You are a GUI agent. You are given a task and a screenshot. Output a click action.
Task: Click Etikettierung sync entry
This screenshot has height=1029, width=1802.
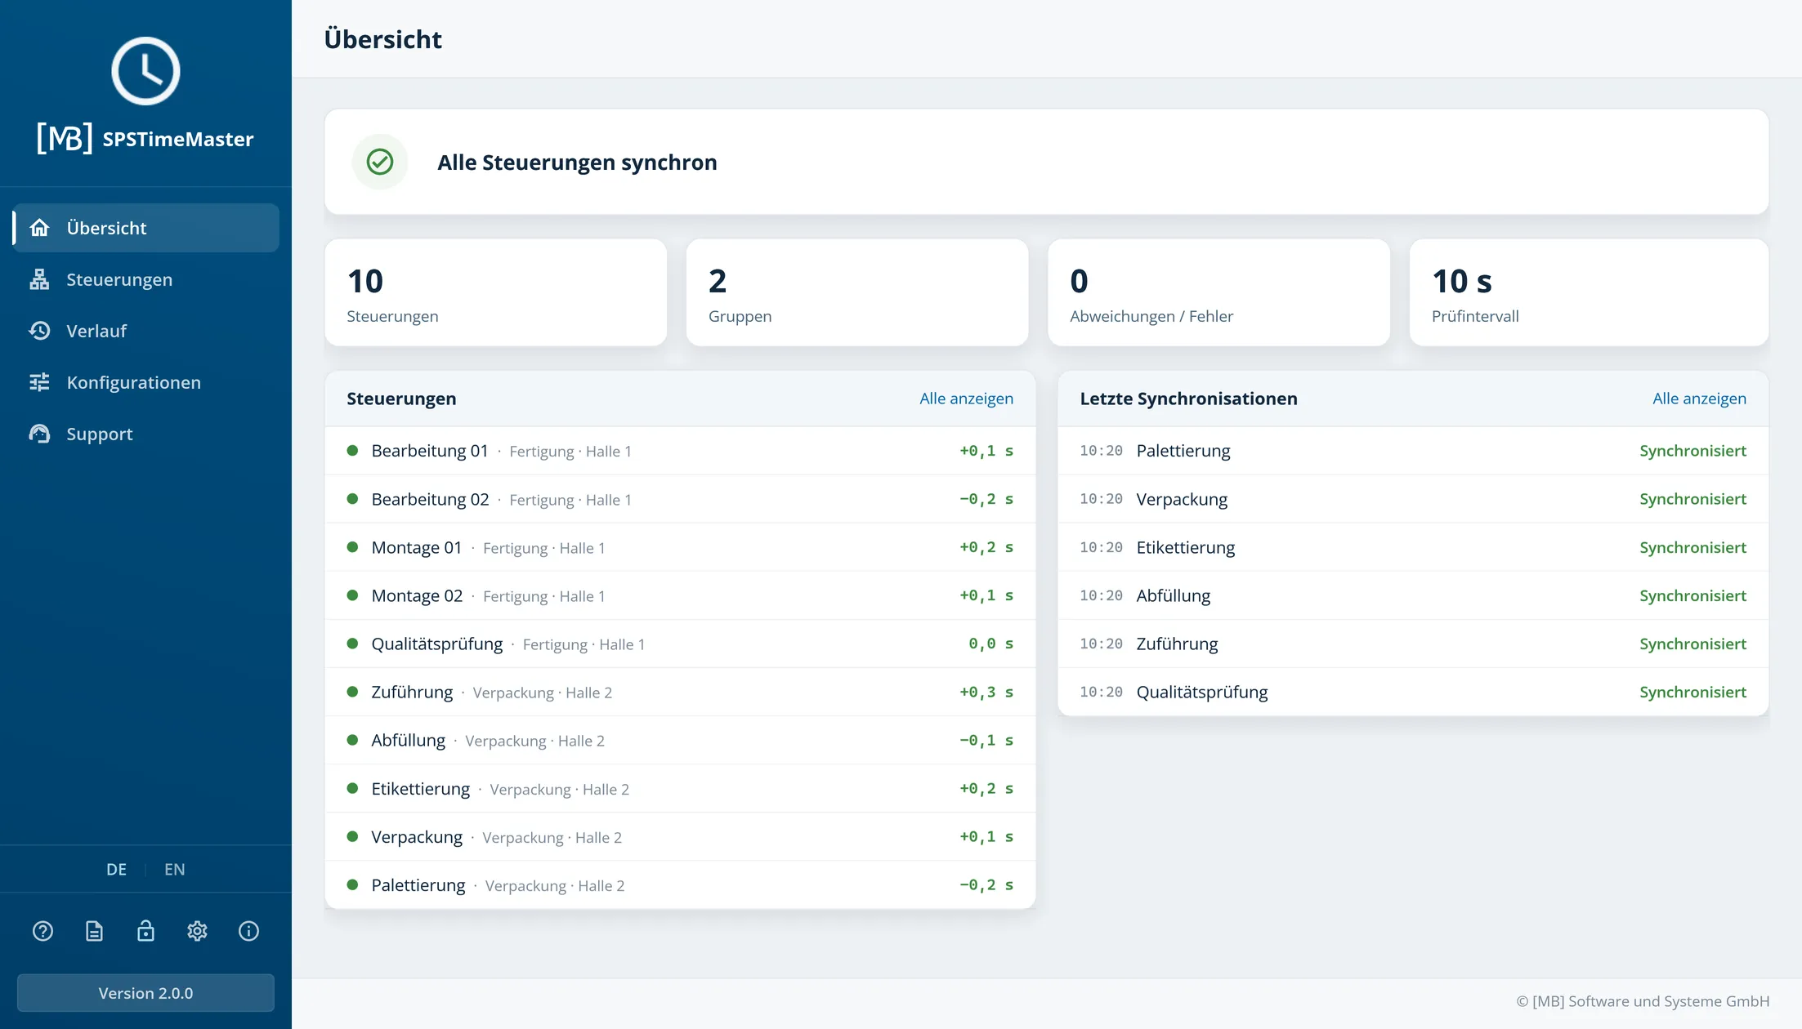1413,547
